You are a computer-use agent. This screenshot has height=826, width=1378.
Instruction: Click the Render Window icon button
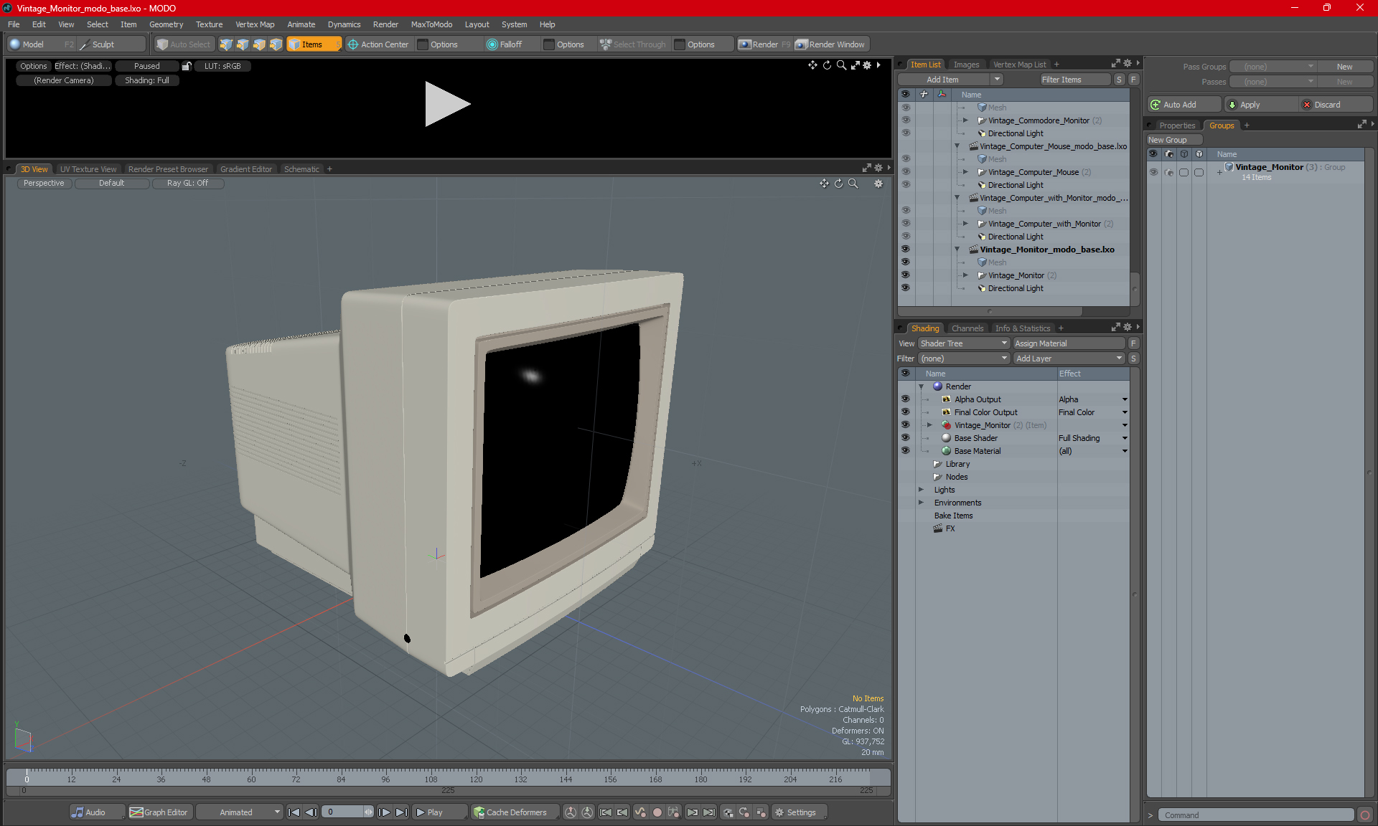point(802,44)
